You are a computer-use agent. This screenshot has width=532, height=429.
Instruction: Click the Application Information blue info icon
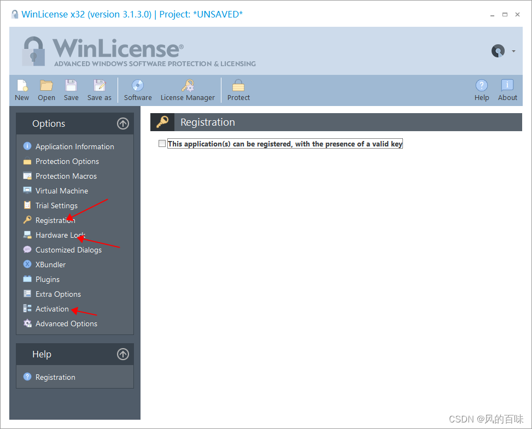tap(27, 146)
